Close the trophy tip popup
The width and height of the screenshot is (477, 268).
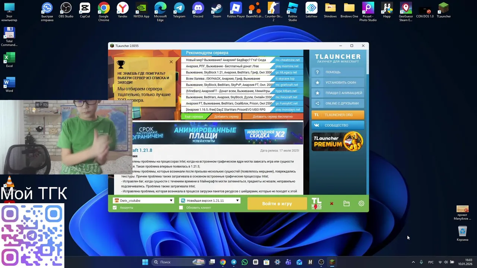pyautogui.click(x=171, y=62)
